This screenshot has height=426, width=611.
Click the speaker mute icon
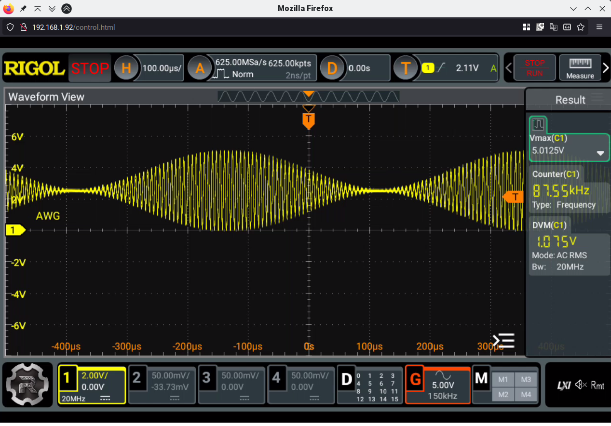581,385
